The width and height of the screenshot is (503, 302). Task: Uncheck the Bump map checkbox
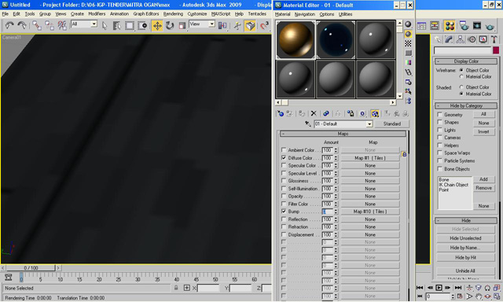[284, 212]
